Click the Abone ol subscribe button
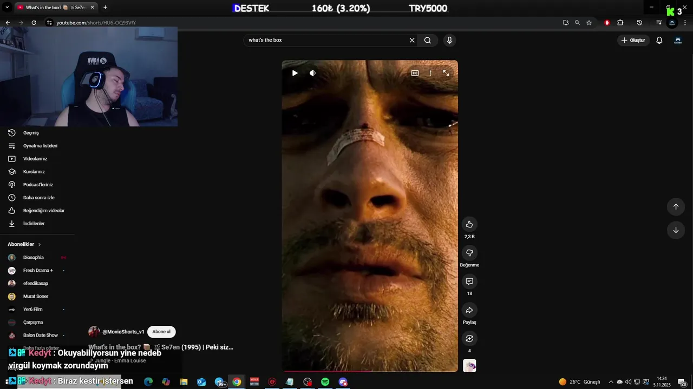693x389 pixels. point(161,332)
